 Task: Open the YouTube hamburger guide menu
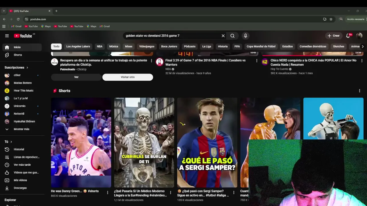pos(7,36)
